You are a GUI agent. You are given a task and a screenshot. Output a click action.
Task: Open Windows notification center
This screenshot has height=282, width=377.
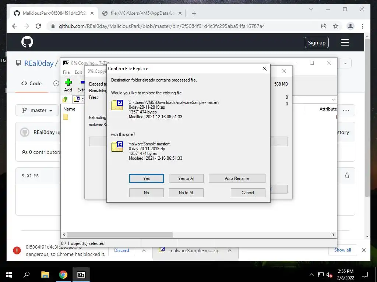[x=365, y=275]
